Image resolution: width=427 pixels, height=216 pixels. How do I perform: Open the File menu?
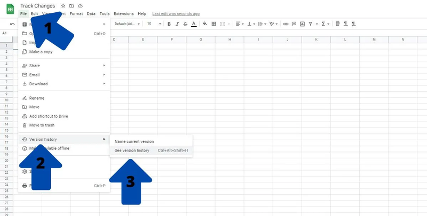point(23,14)
